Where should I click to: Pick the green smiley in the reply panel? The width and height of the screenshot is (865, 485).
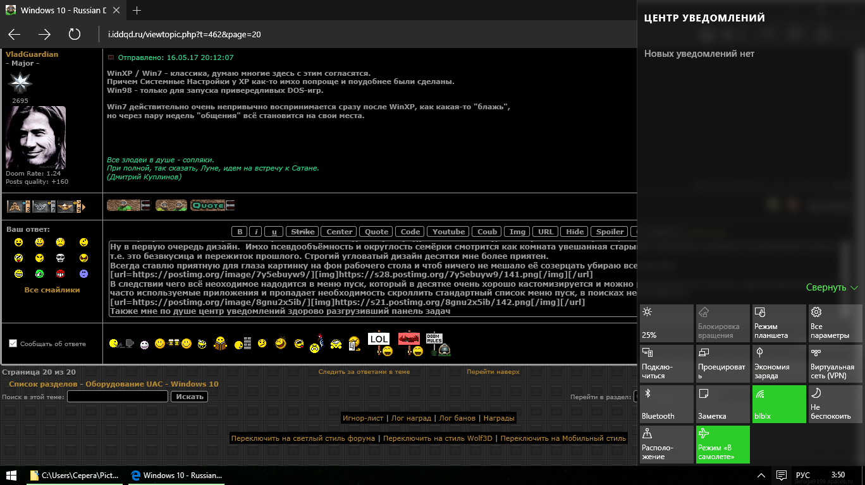[x=39, y=273]
